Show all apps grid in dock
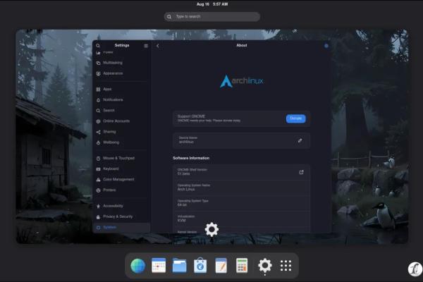This screenshot has height=282, width=423. (286, 266)
